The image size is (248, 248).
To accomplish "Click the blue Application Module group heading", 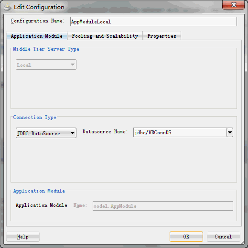I will [39, 191].
